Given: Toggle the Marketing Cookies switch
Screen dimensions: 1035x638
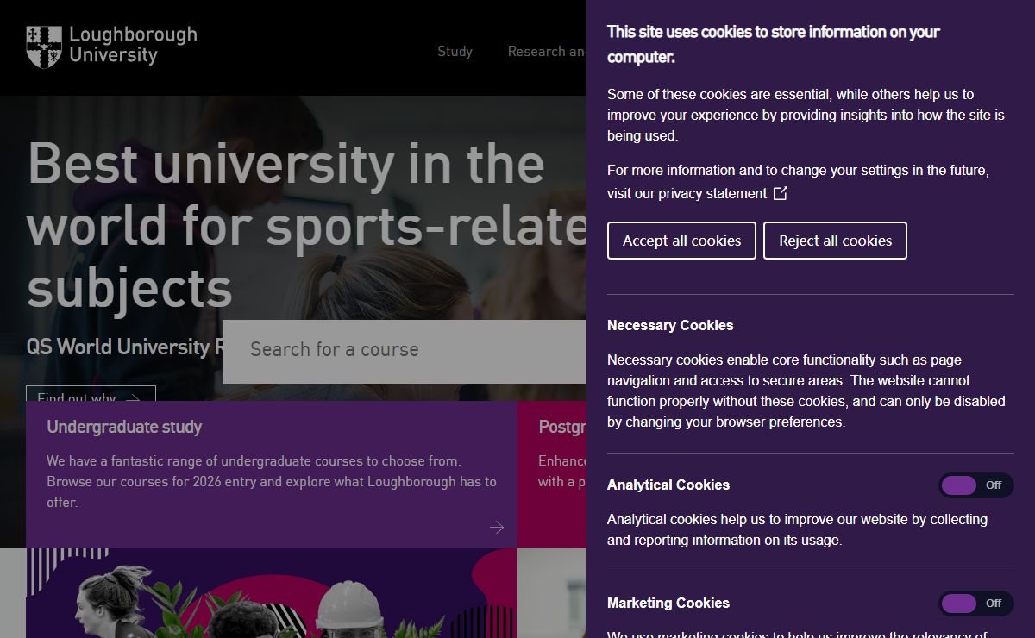Looking at the screenshot, I should click(x=975, y=604).
